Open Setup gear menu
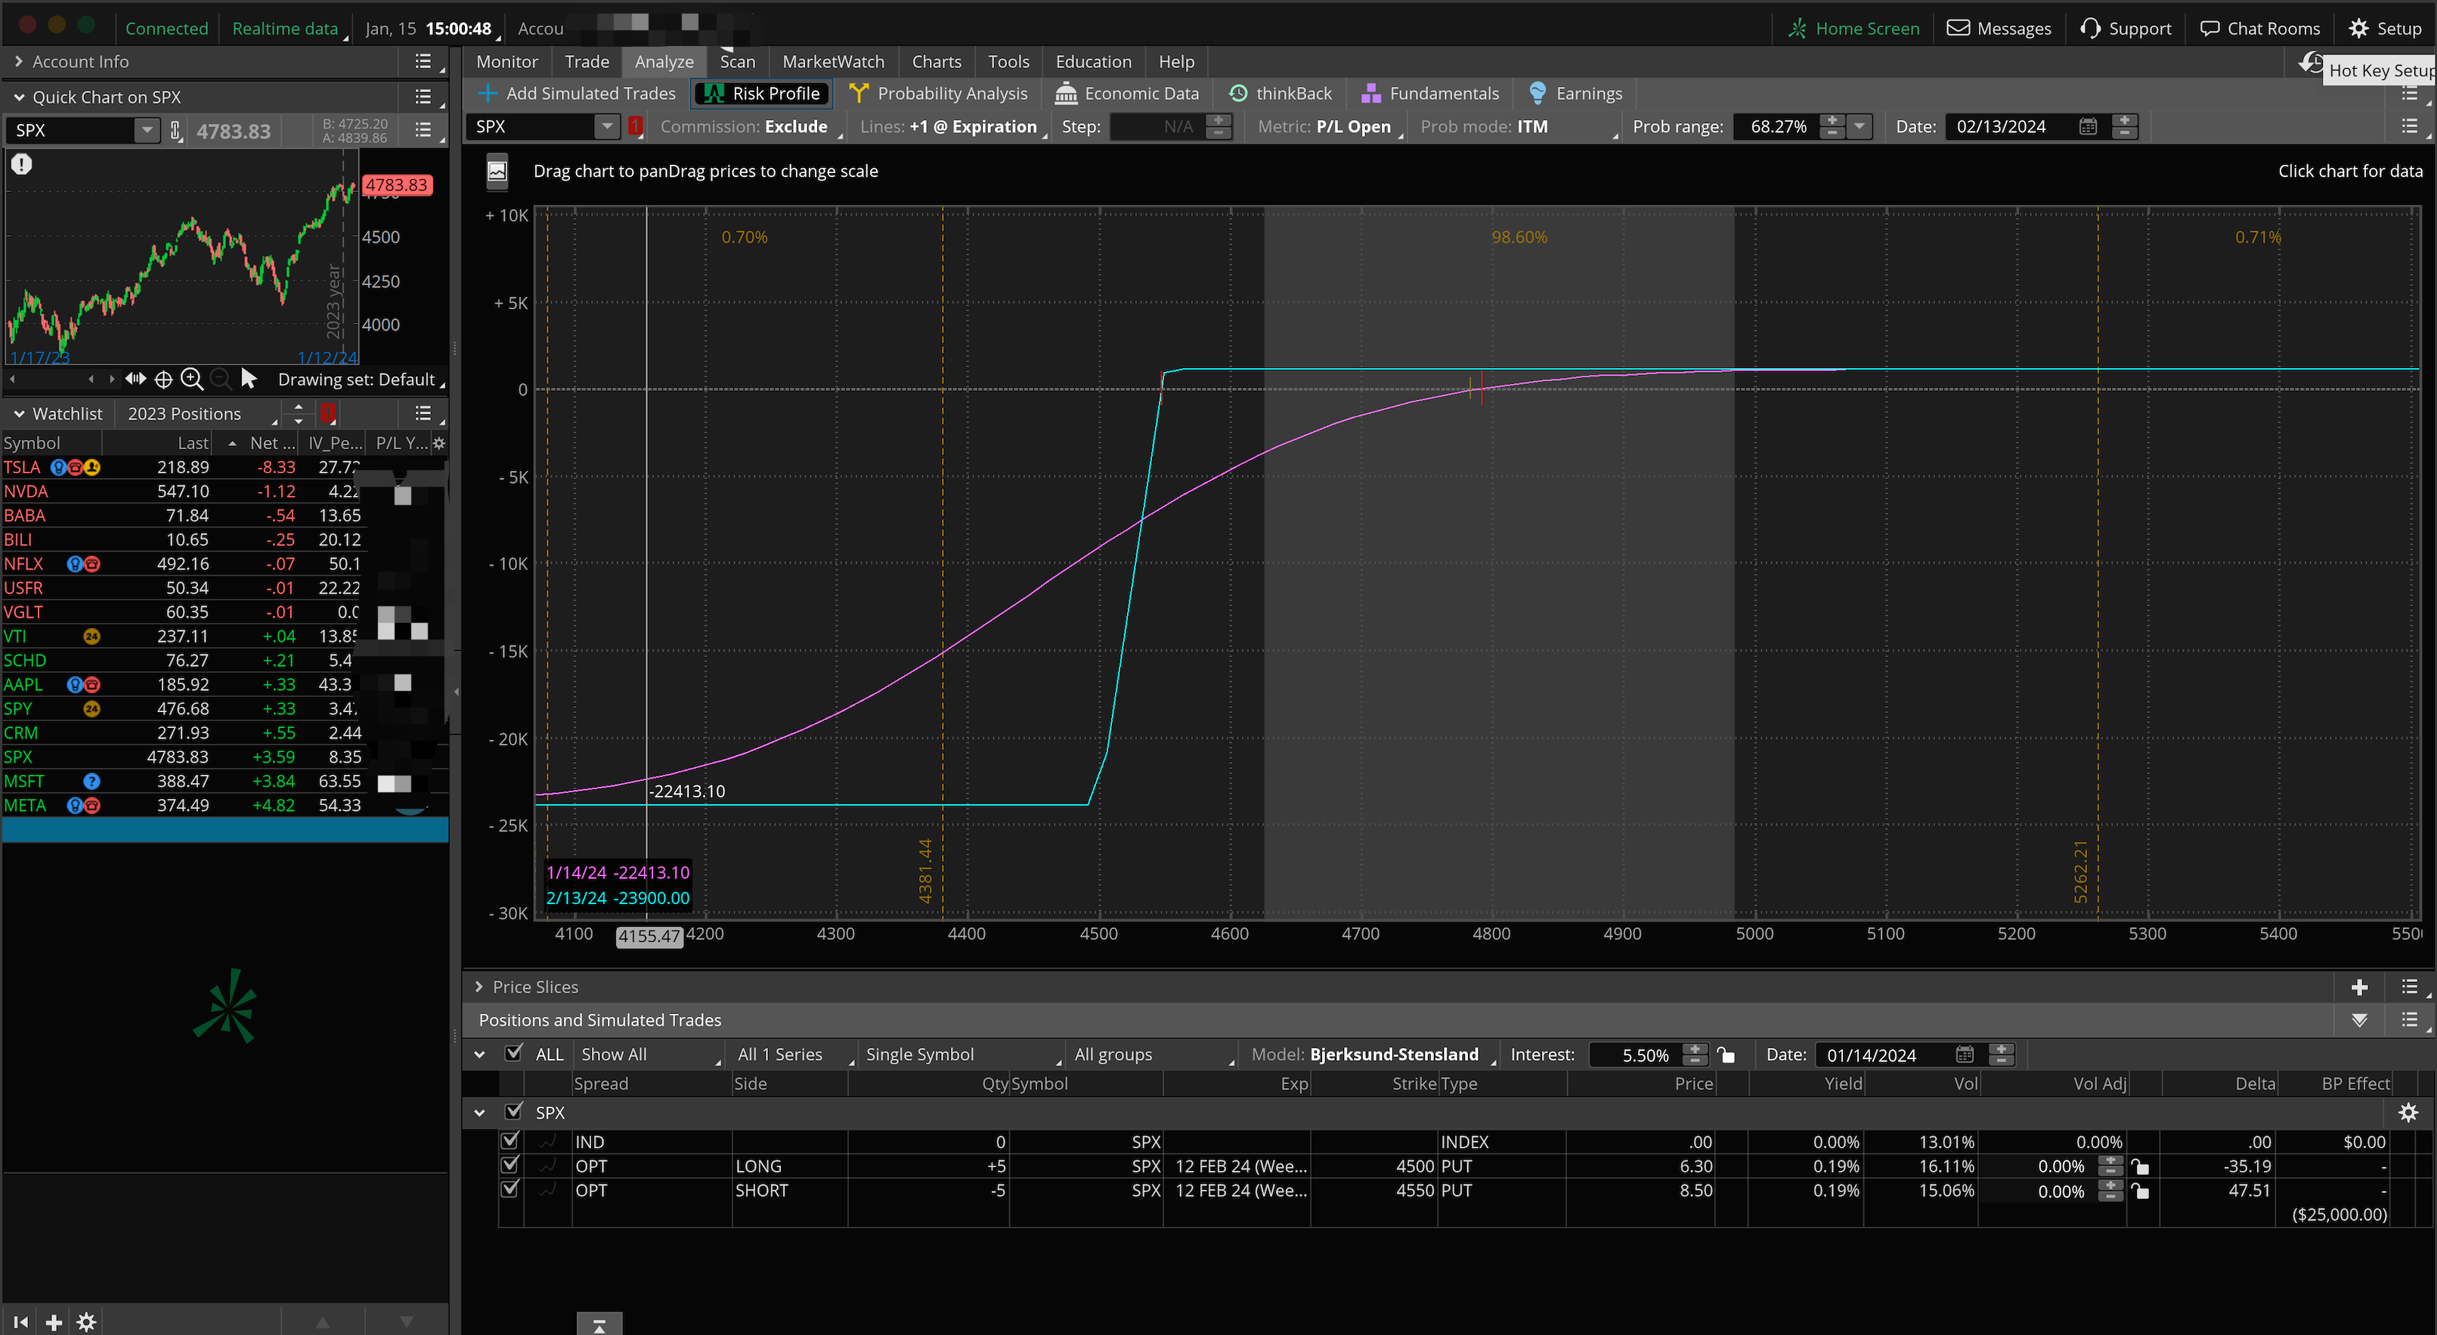Viewport: 2437px width, 1335px height. tap(2385, 29)
